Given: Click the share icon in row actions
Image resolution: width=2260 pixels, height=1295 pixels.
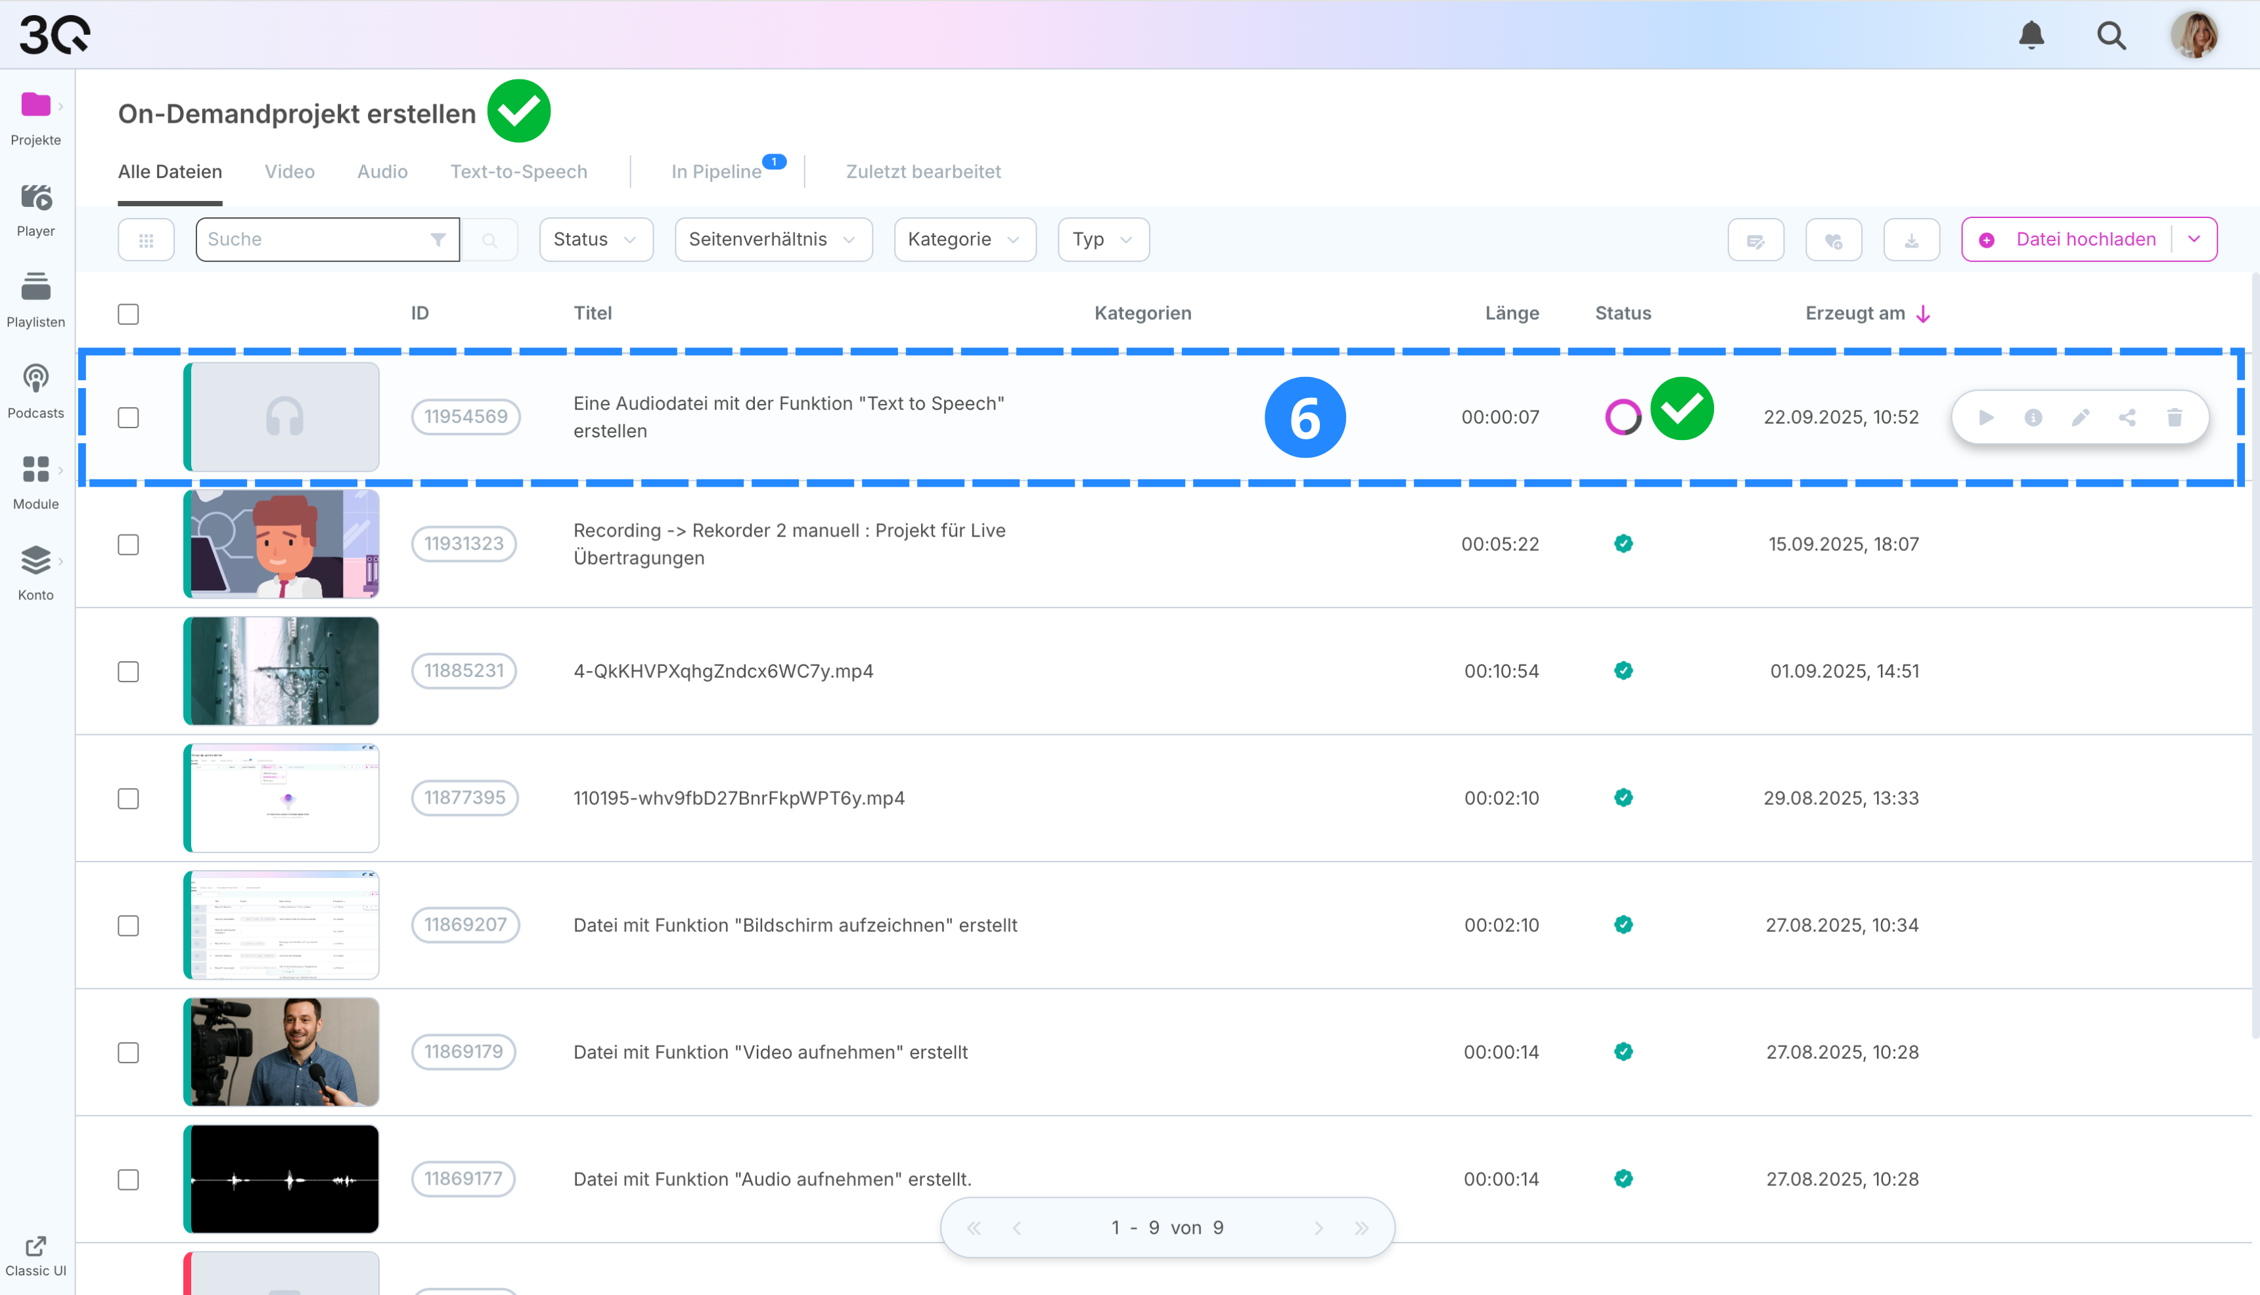Looking at the screenshot, I should tap(2127, 417).
